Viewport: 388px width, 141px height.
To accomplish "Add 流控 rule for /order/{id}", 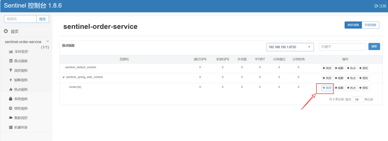I will pos(327,88).
